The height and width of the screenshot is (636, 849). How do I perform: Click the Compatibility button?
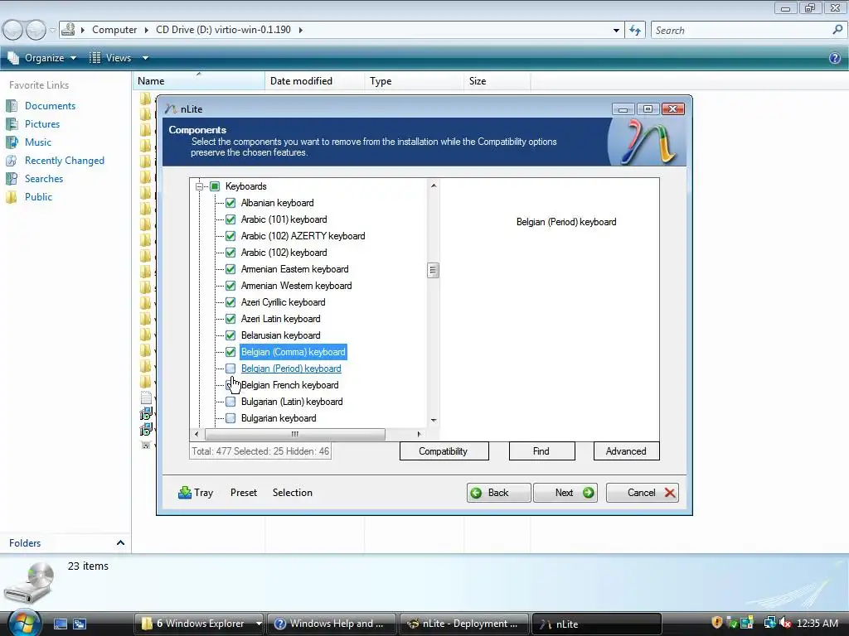coord(444,451)
